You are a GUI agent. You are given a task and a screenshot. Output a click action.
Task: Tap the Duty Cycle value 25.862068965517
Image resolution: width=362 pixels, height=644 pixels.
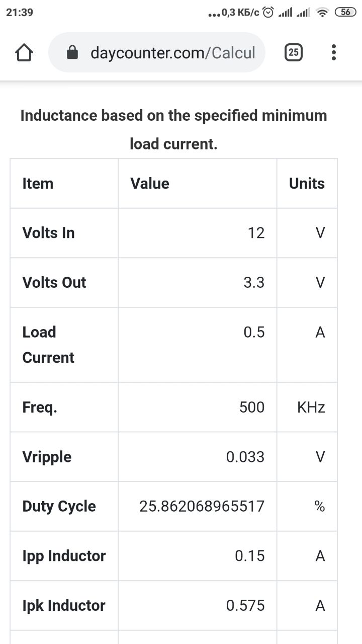tap(202, 506)
